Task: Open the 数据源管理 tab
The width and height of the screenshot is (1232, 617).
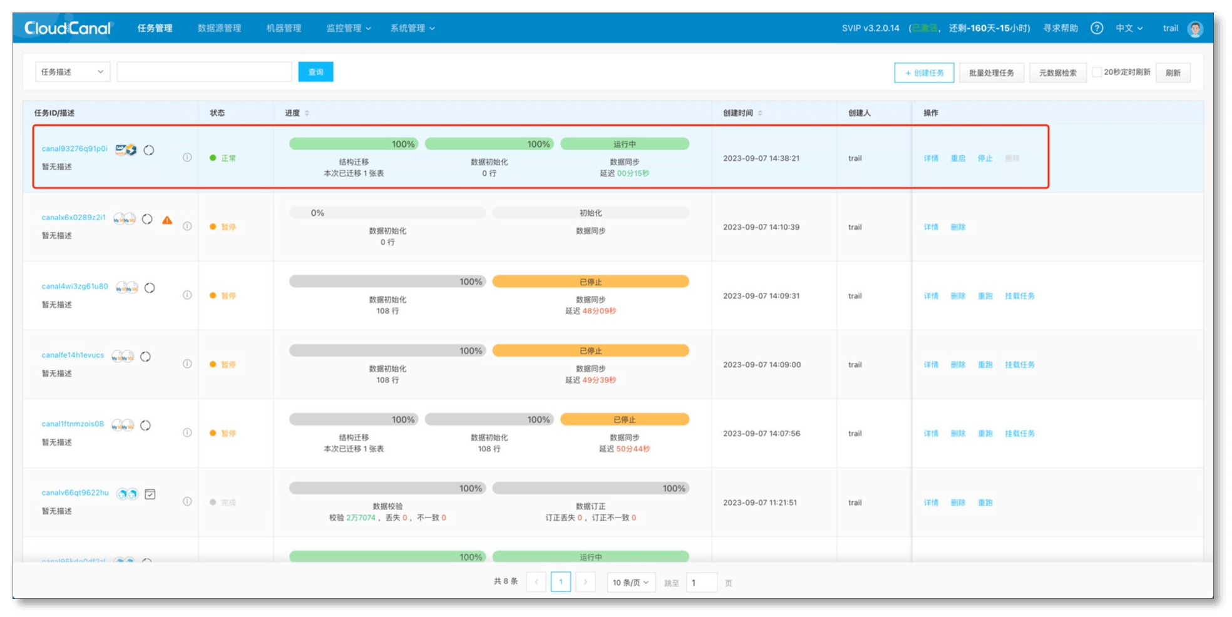Action: click(219, 28)
